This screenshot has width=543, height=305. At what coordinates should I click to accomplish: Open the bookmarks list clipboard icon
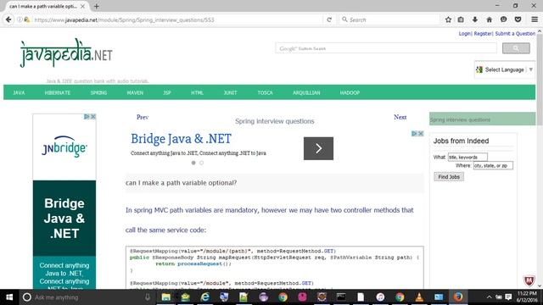[461, 19]
